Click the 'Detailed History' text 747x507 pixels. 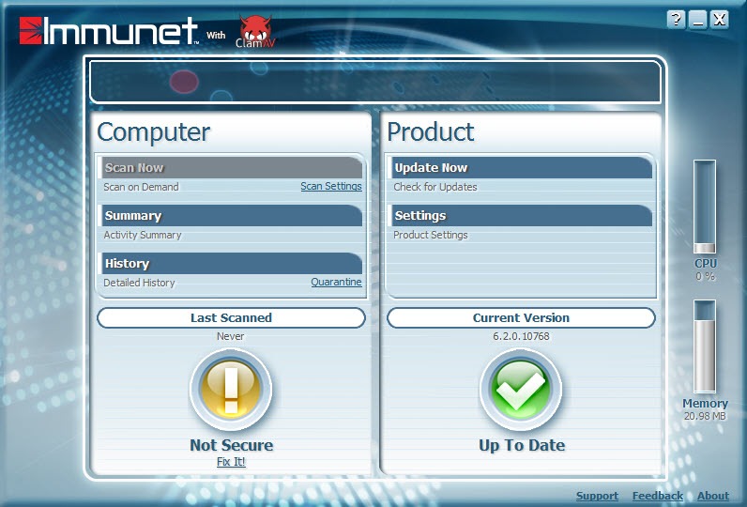click(139, 283)
